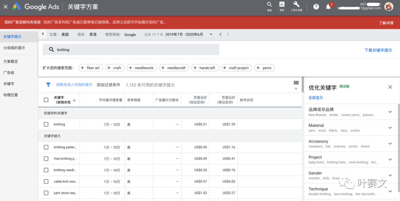The height and width of the screenshot is (201, 400).
Task: Tick the checkbox for knitting
Action: [46, 124]
